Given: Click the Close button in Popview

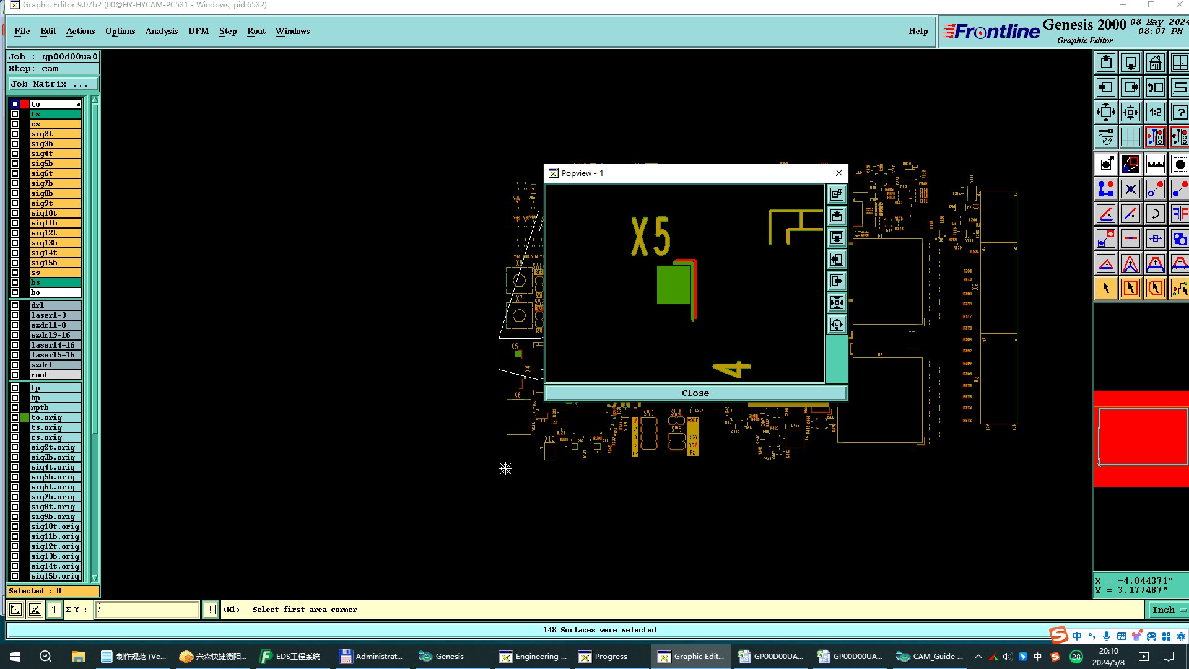Looking at the screenshot, I should click(695, 393).
